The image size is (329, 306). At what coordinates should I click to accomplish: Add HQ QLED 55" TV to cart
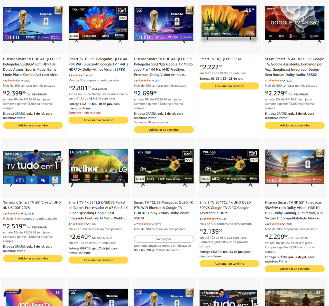coord(229,86)
